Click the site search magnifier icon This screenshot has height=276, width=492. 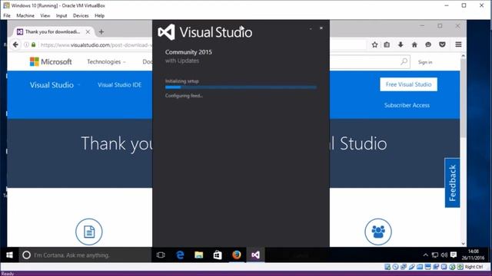(x=404, y=61)
